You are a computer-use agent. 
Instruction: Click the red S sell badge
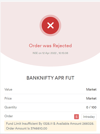click(x=77, y=117)
